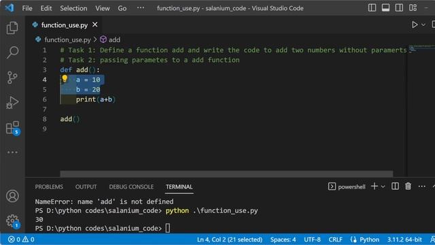The height and width of the screenshot is (245, 435).
Task: Show hidden menus via title bar ellipsis
Action: (141, 7)
